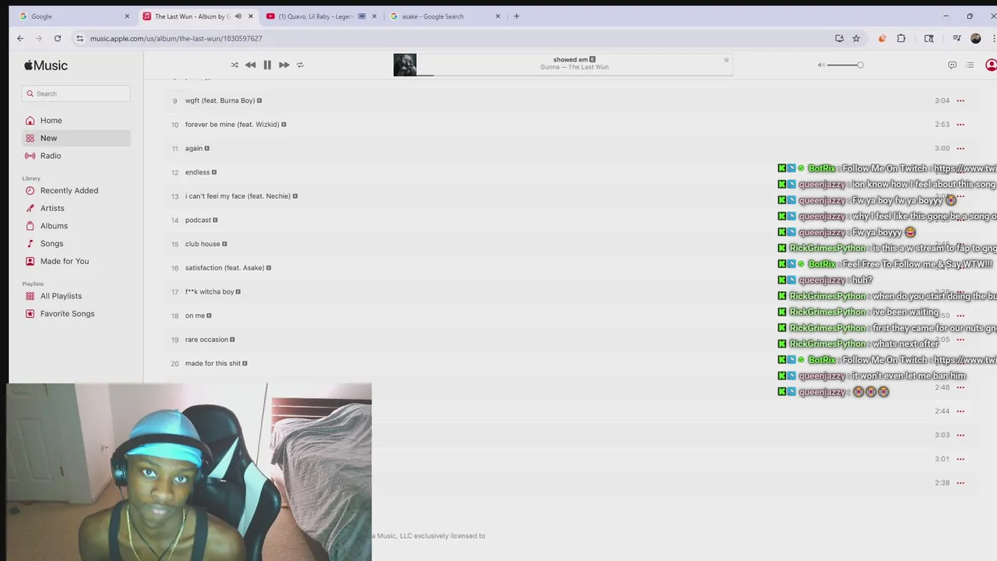Click the now-playing album artwork thumbnail
This screenshot has width=997, height=561.
pyautogui.click(x=405, y=65)
